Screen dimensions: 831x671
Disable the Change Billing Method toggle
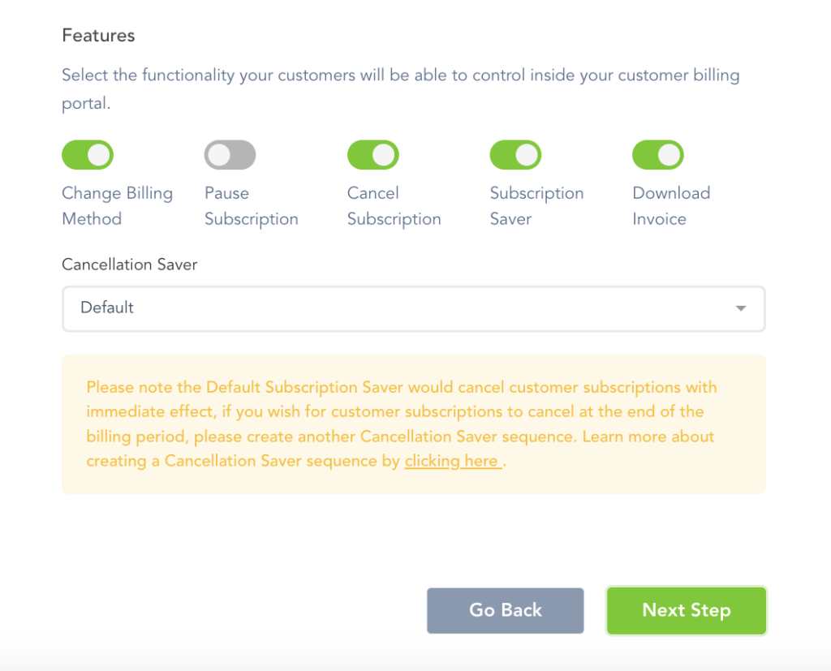[88, 154]
